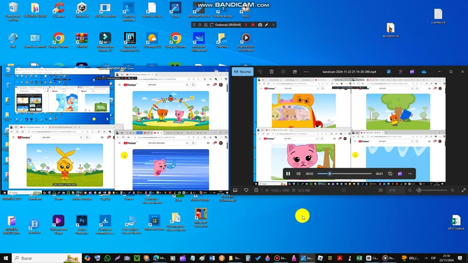The width and height of the screenshot is (468, 263).
Task: Open the taskbar clock showing 21:18
Action: [446, 258]
